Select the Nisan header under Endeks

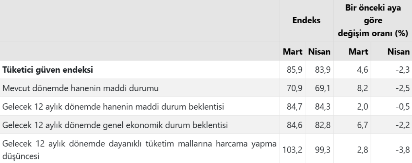(319, 52)
